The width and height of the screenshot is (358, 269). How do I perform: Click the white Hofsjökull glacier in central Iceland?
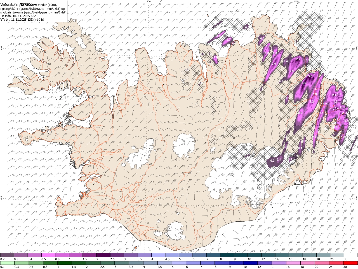[x=184, y=145]
